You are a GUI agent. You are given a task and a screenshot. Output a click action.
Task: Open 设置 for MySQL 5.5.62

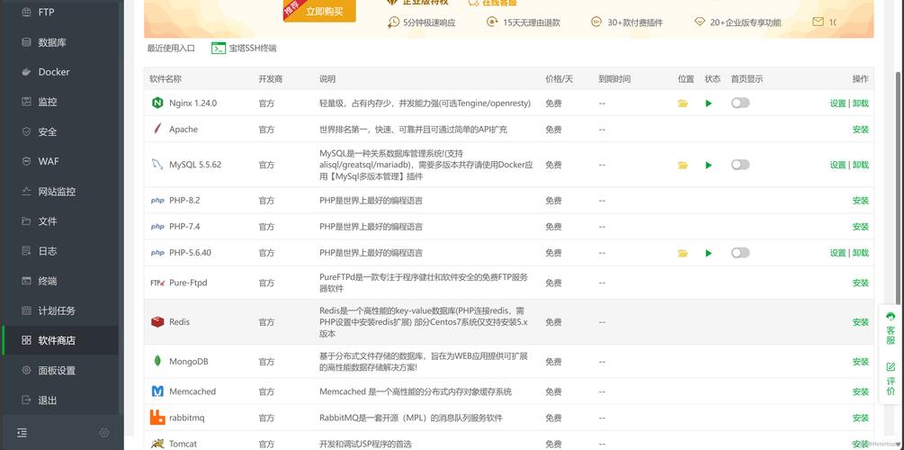click(837, 165)
